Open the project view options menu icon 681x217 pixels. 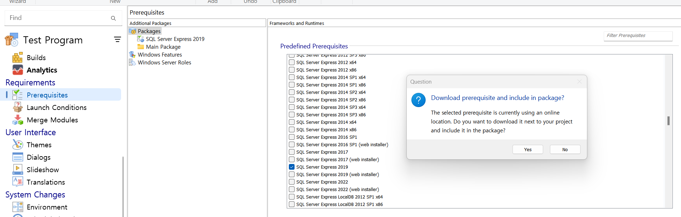tap(117, 39)
